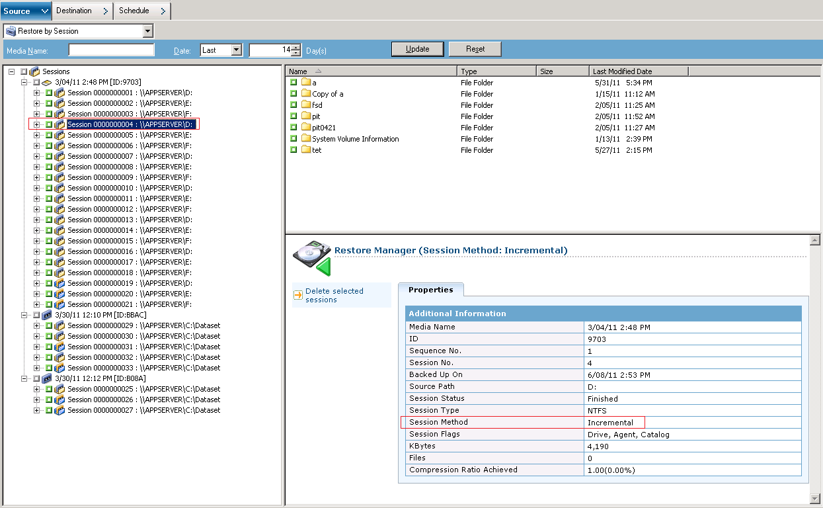Click the media icon for 3/30/11 12:10 PM
Image resolution: width=823 pixels, height=508 pixels.
(46, 315)
